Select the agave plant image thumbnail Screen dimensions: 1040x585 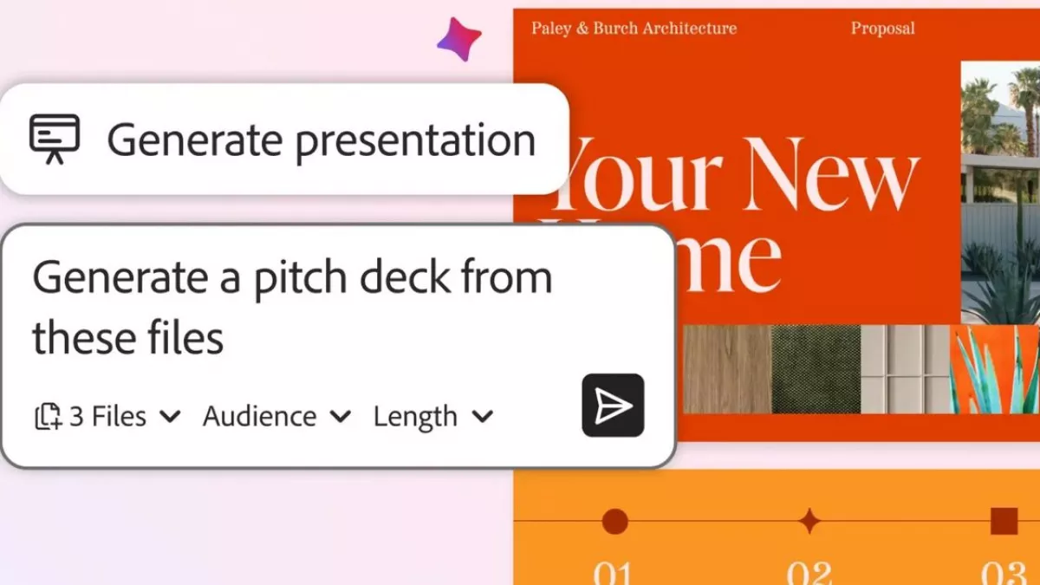(x=995, y=369)
